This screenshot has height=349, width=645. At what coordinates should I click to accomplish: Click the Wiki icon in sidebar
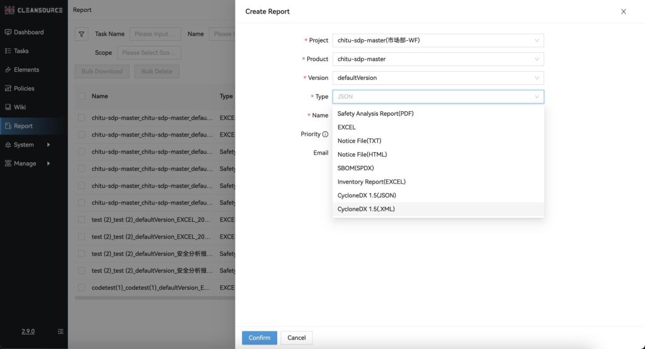(8, 108)
